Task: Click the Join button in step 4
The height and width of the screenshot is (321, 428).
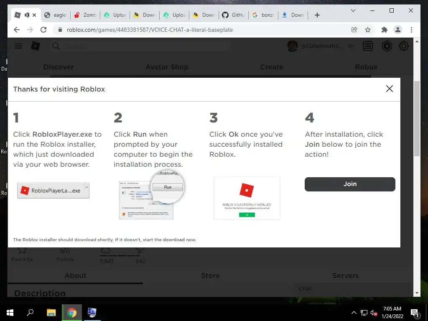Action: (x=350, y=184)
